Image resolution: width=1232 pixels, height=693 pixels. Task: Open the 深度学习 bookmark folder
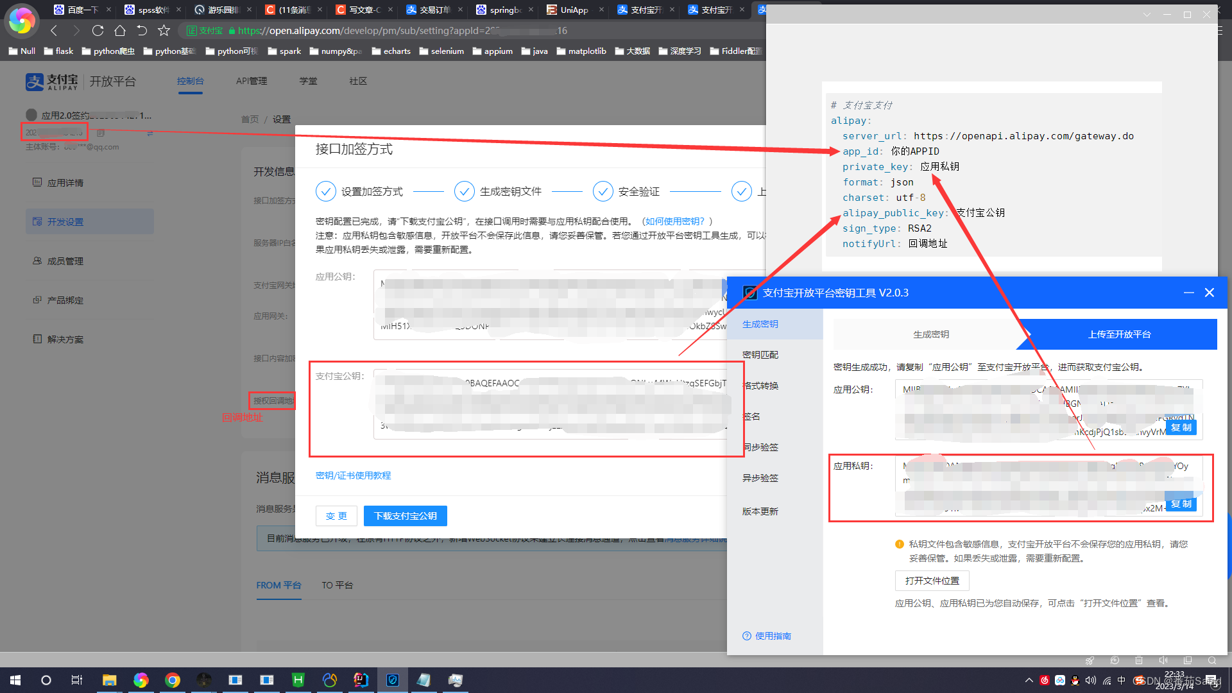[680, 51]
